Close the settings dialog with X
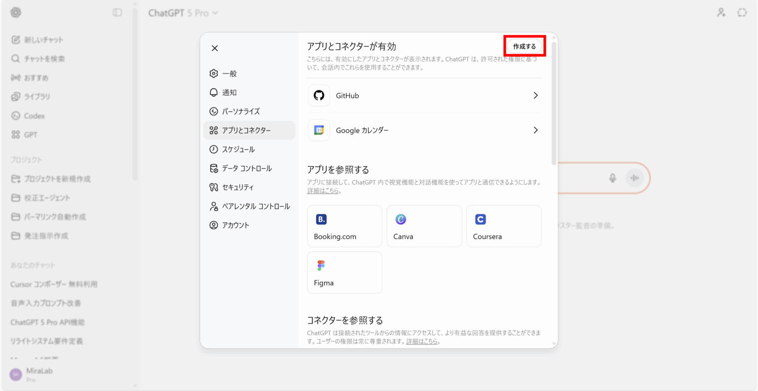This screenshot has width=758, height=391. coord(215,48)
